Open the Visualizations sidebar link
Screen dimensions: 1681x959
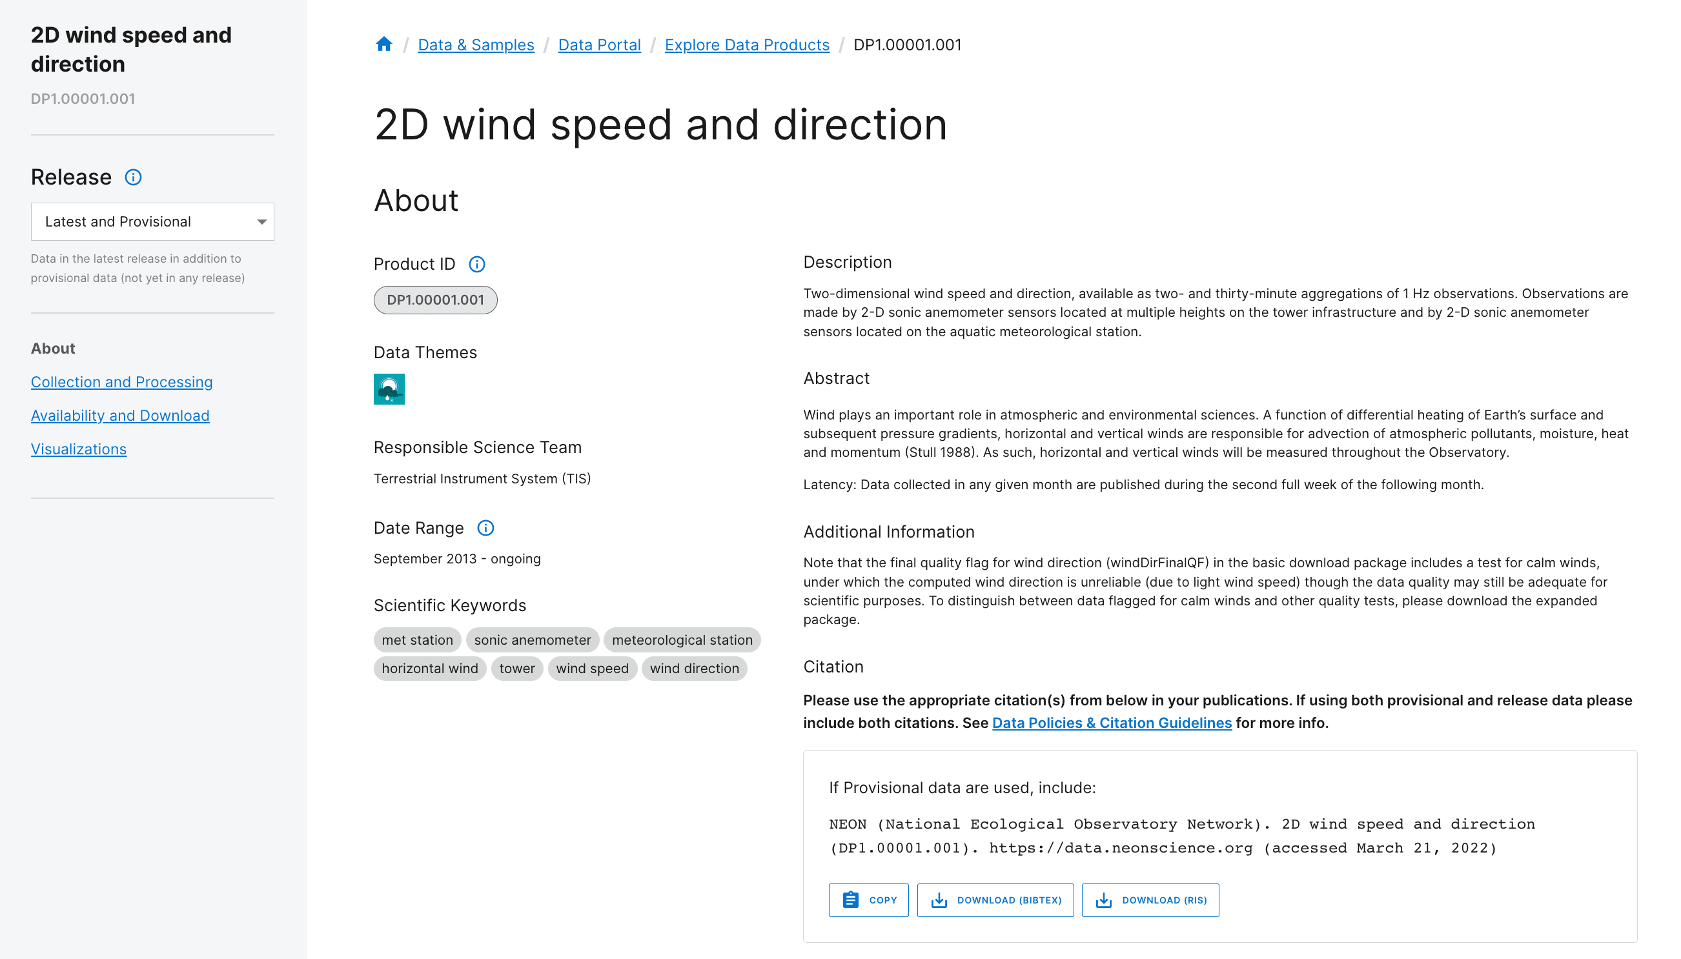click(78, 449)
